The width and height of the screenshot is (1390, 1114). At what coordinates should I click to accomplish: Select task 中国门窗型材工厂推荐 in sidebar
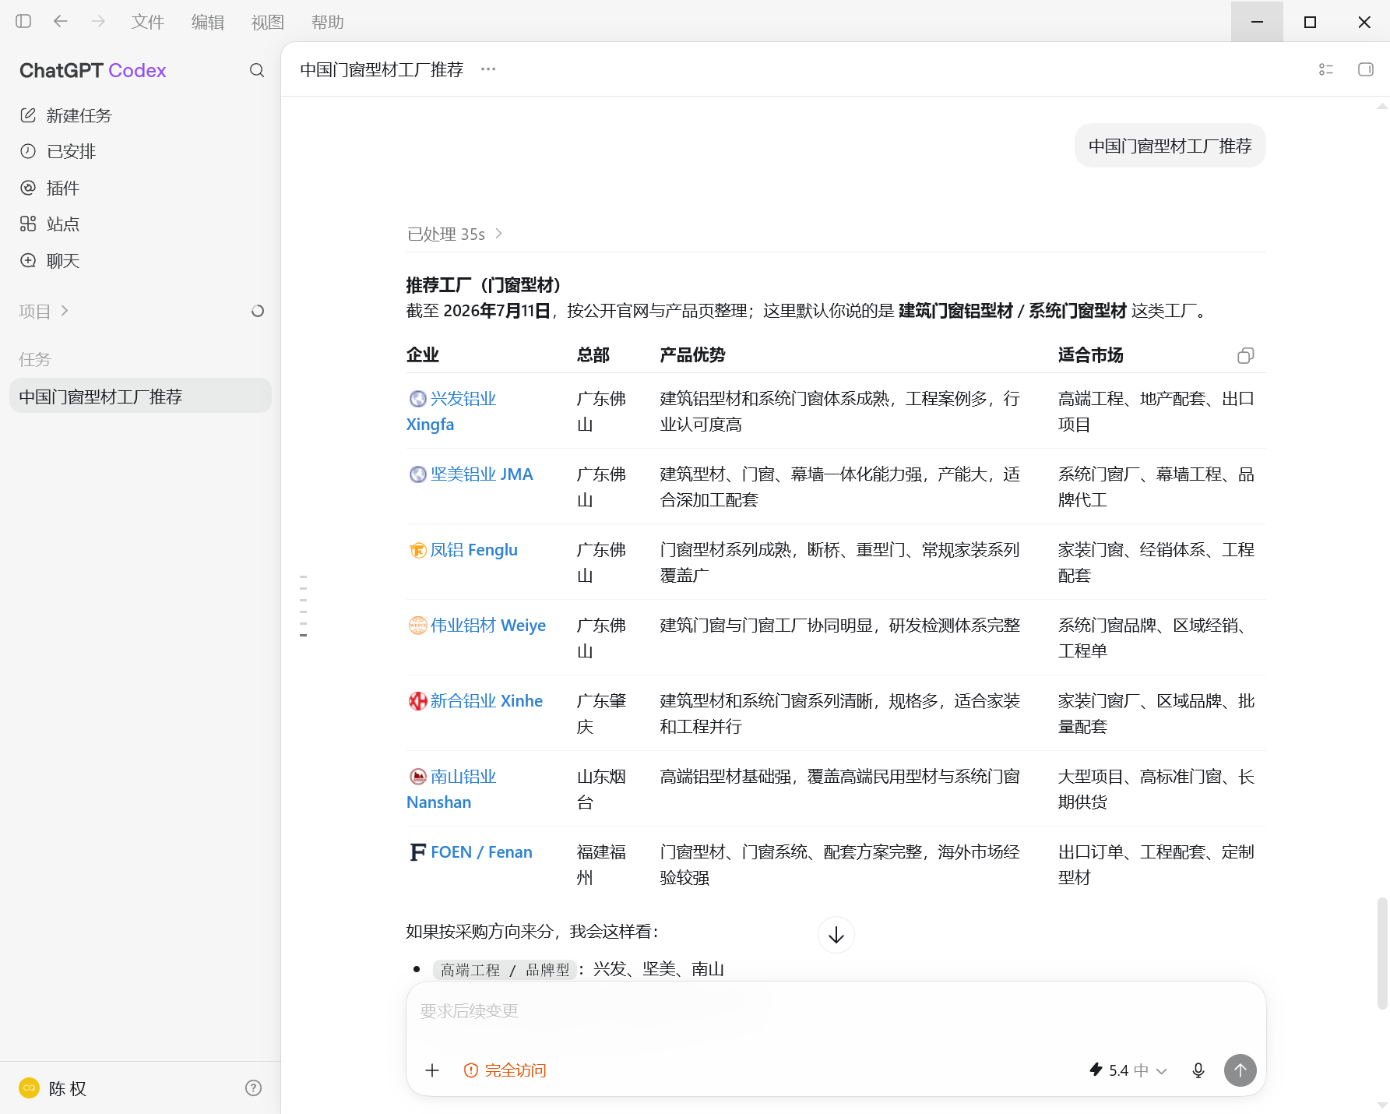pyautogui.click(x=140, y=397)
